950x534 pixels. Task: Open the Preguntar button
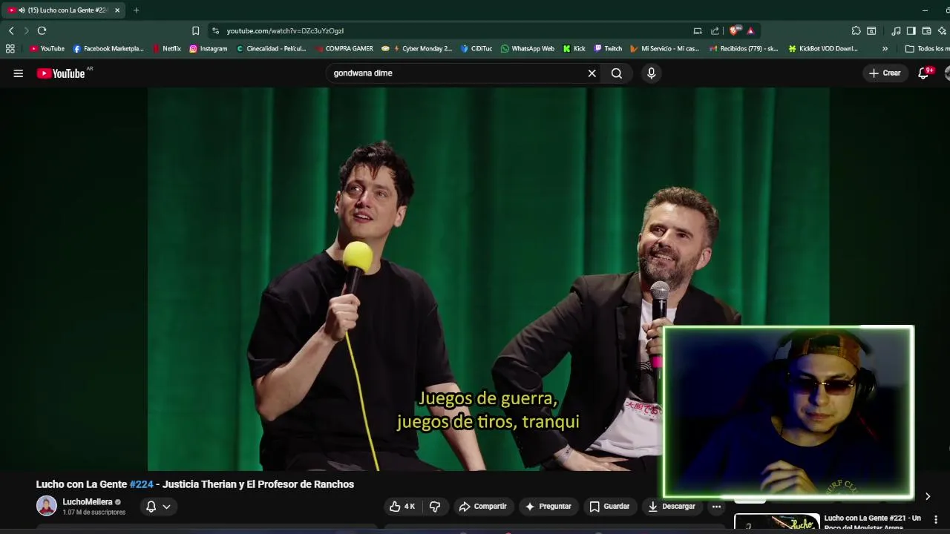[548, 507]
